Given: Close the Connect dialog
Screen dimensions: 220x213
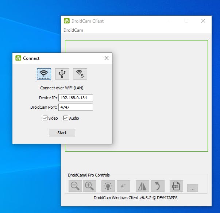Looking at the screenshot, I should (x=107, y=58).
